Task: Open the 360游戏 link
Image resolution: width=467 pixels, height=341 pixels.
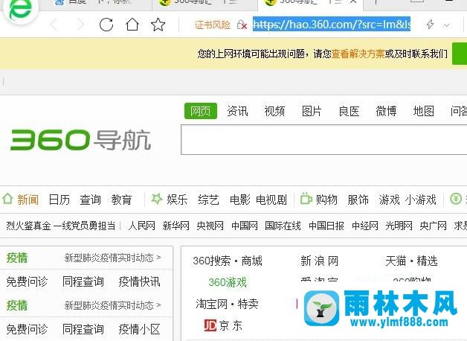Action: (228, 282)
